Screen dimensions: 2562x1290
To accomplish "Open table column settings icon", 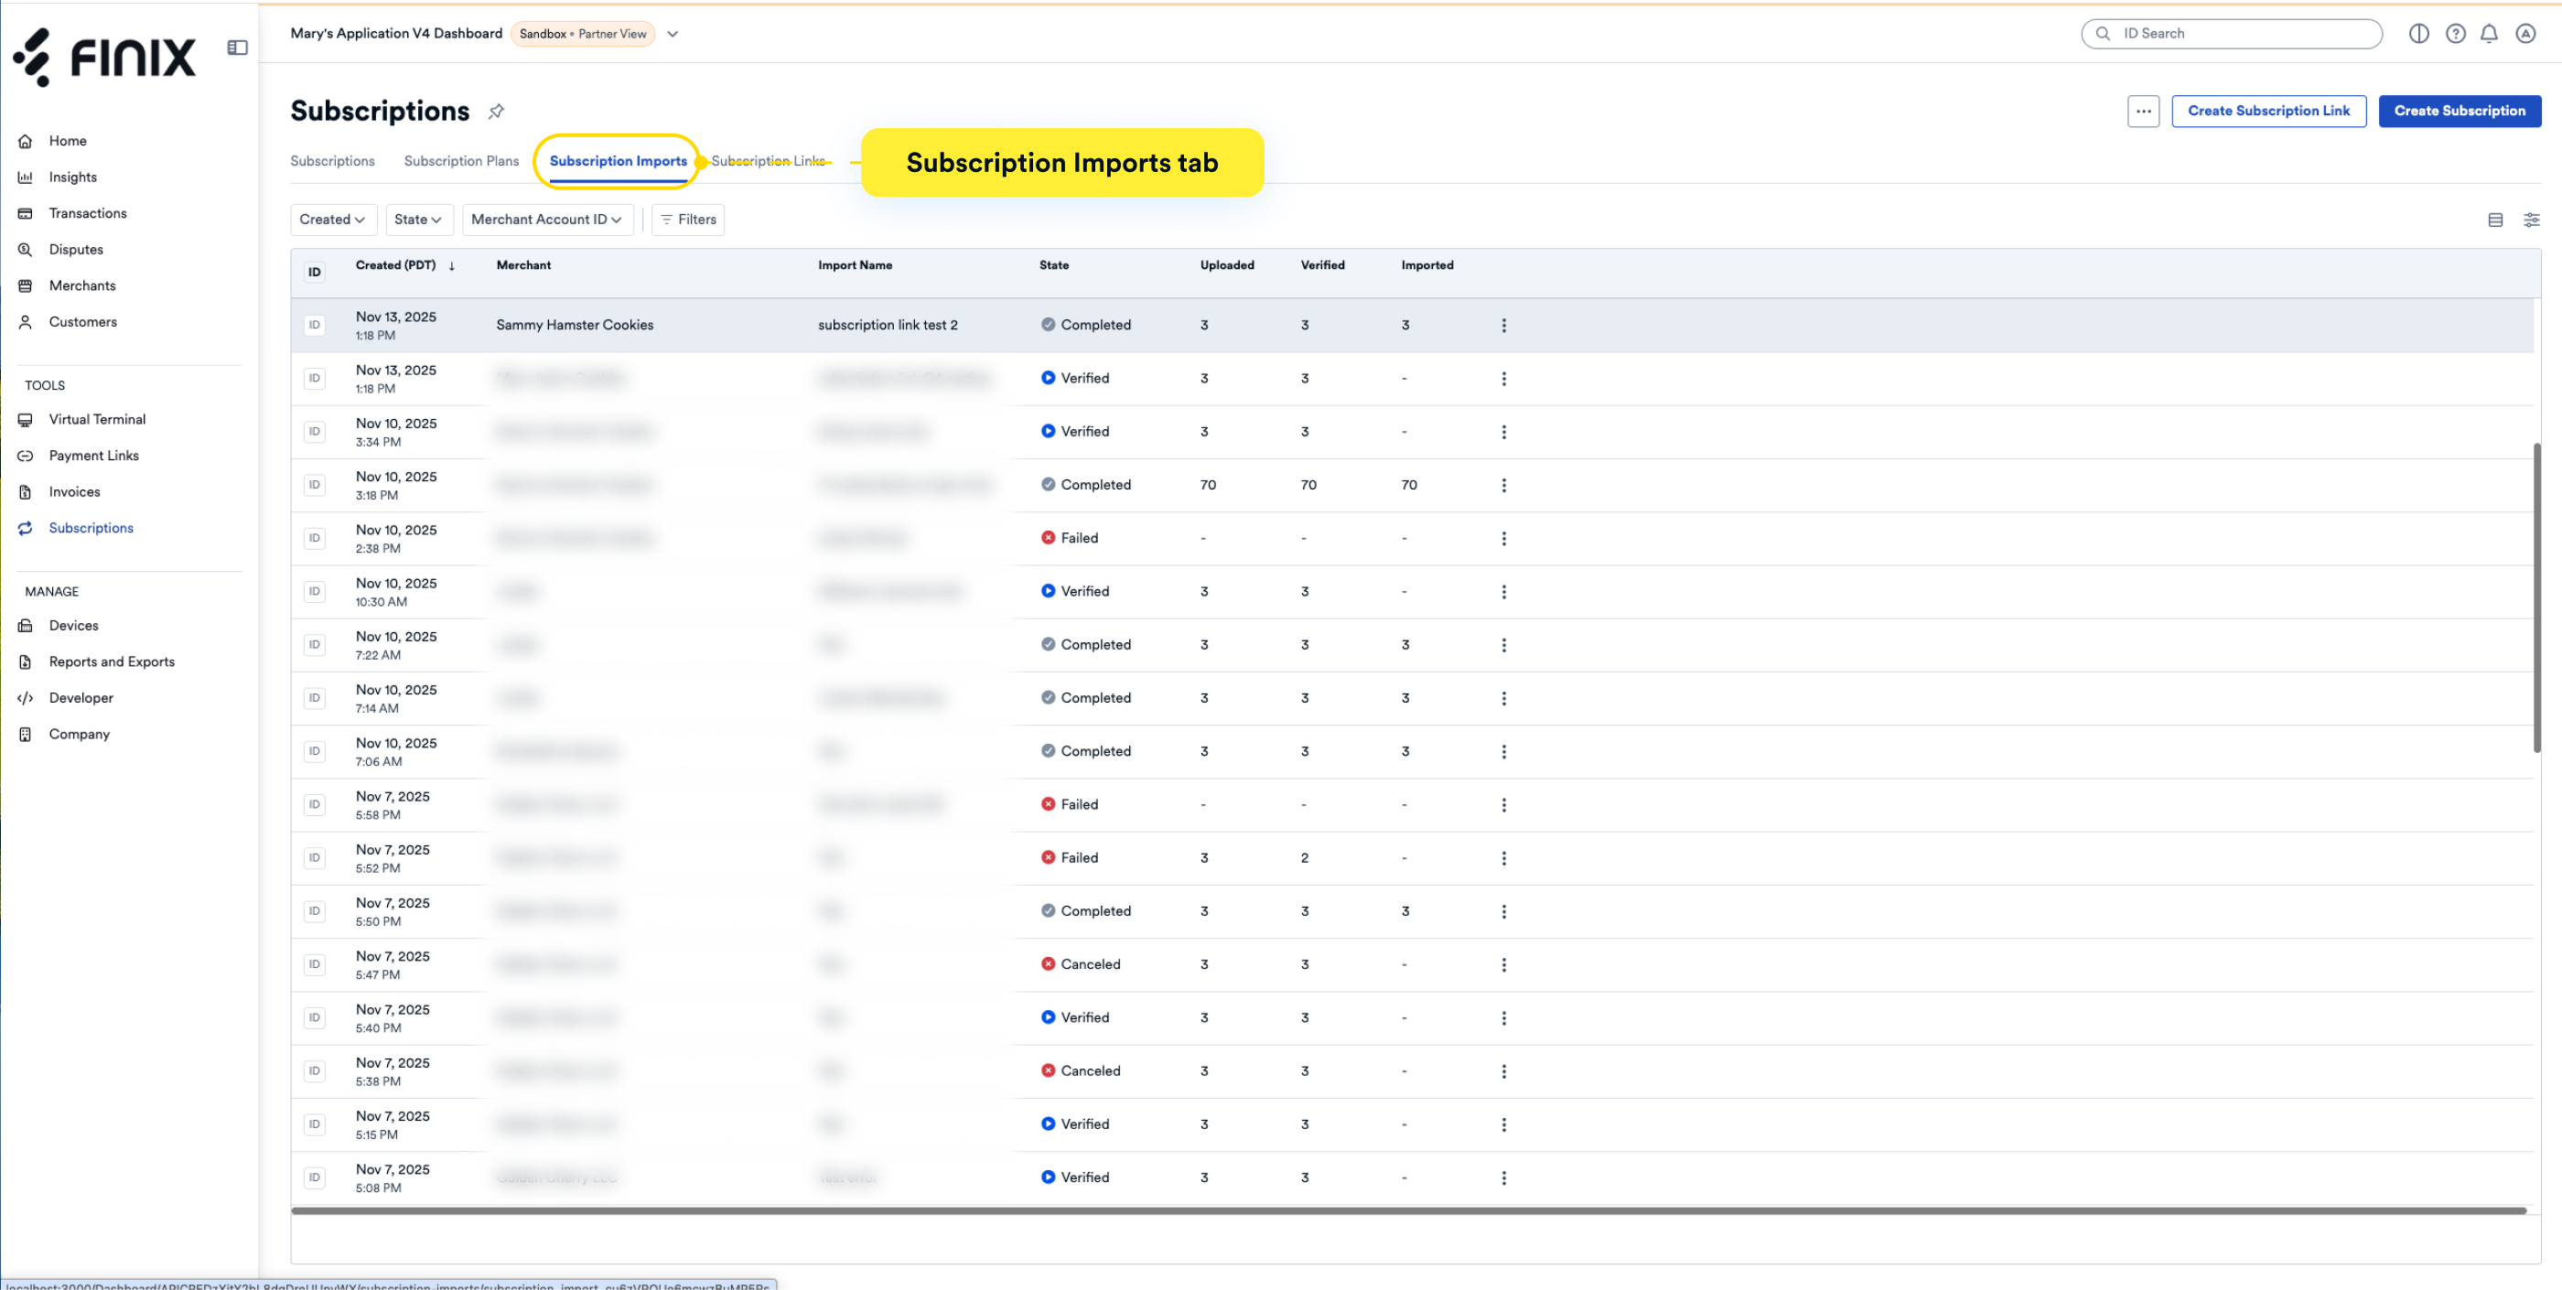I will tap(2531, 220).
